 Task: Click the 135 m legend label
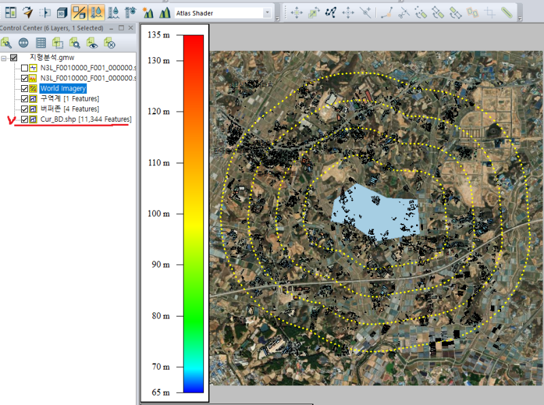(159, 35)
